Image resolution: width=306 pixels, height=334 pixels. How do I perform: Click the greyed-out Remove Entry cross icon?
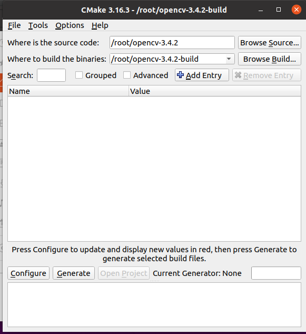pyautogui.click(x=238, y=75)
